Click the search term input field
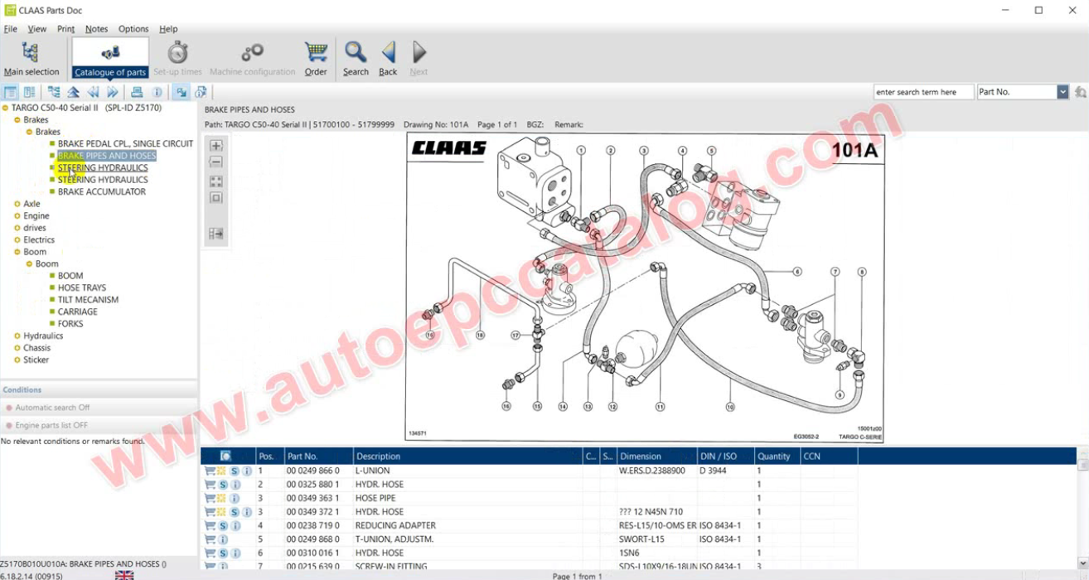Screen dimensions: 1089x580 [x=922, y=92]
